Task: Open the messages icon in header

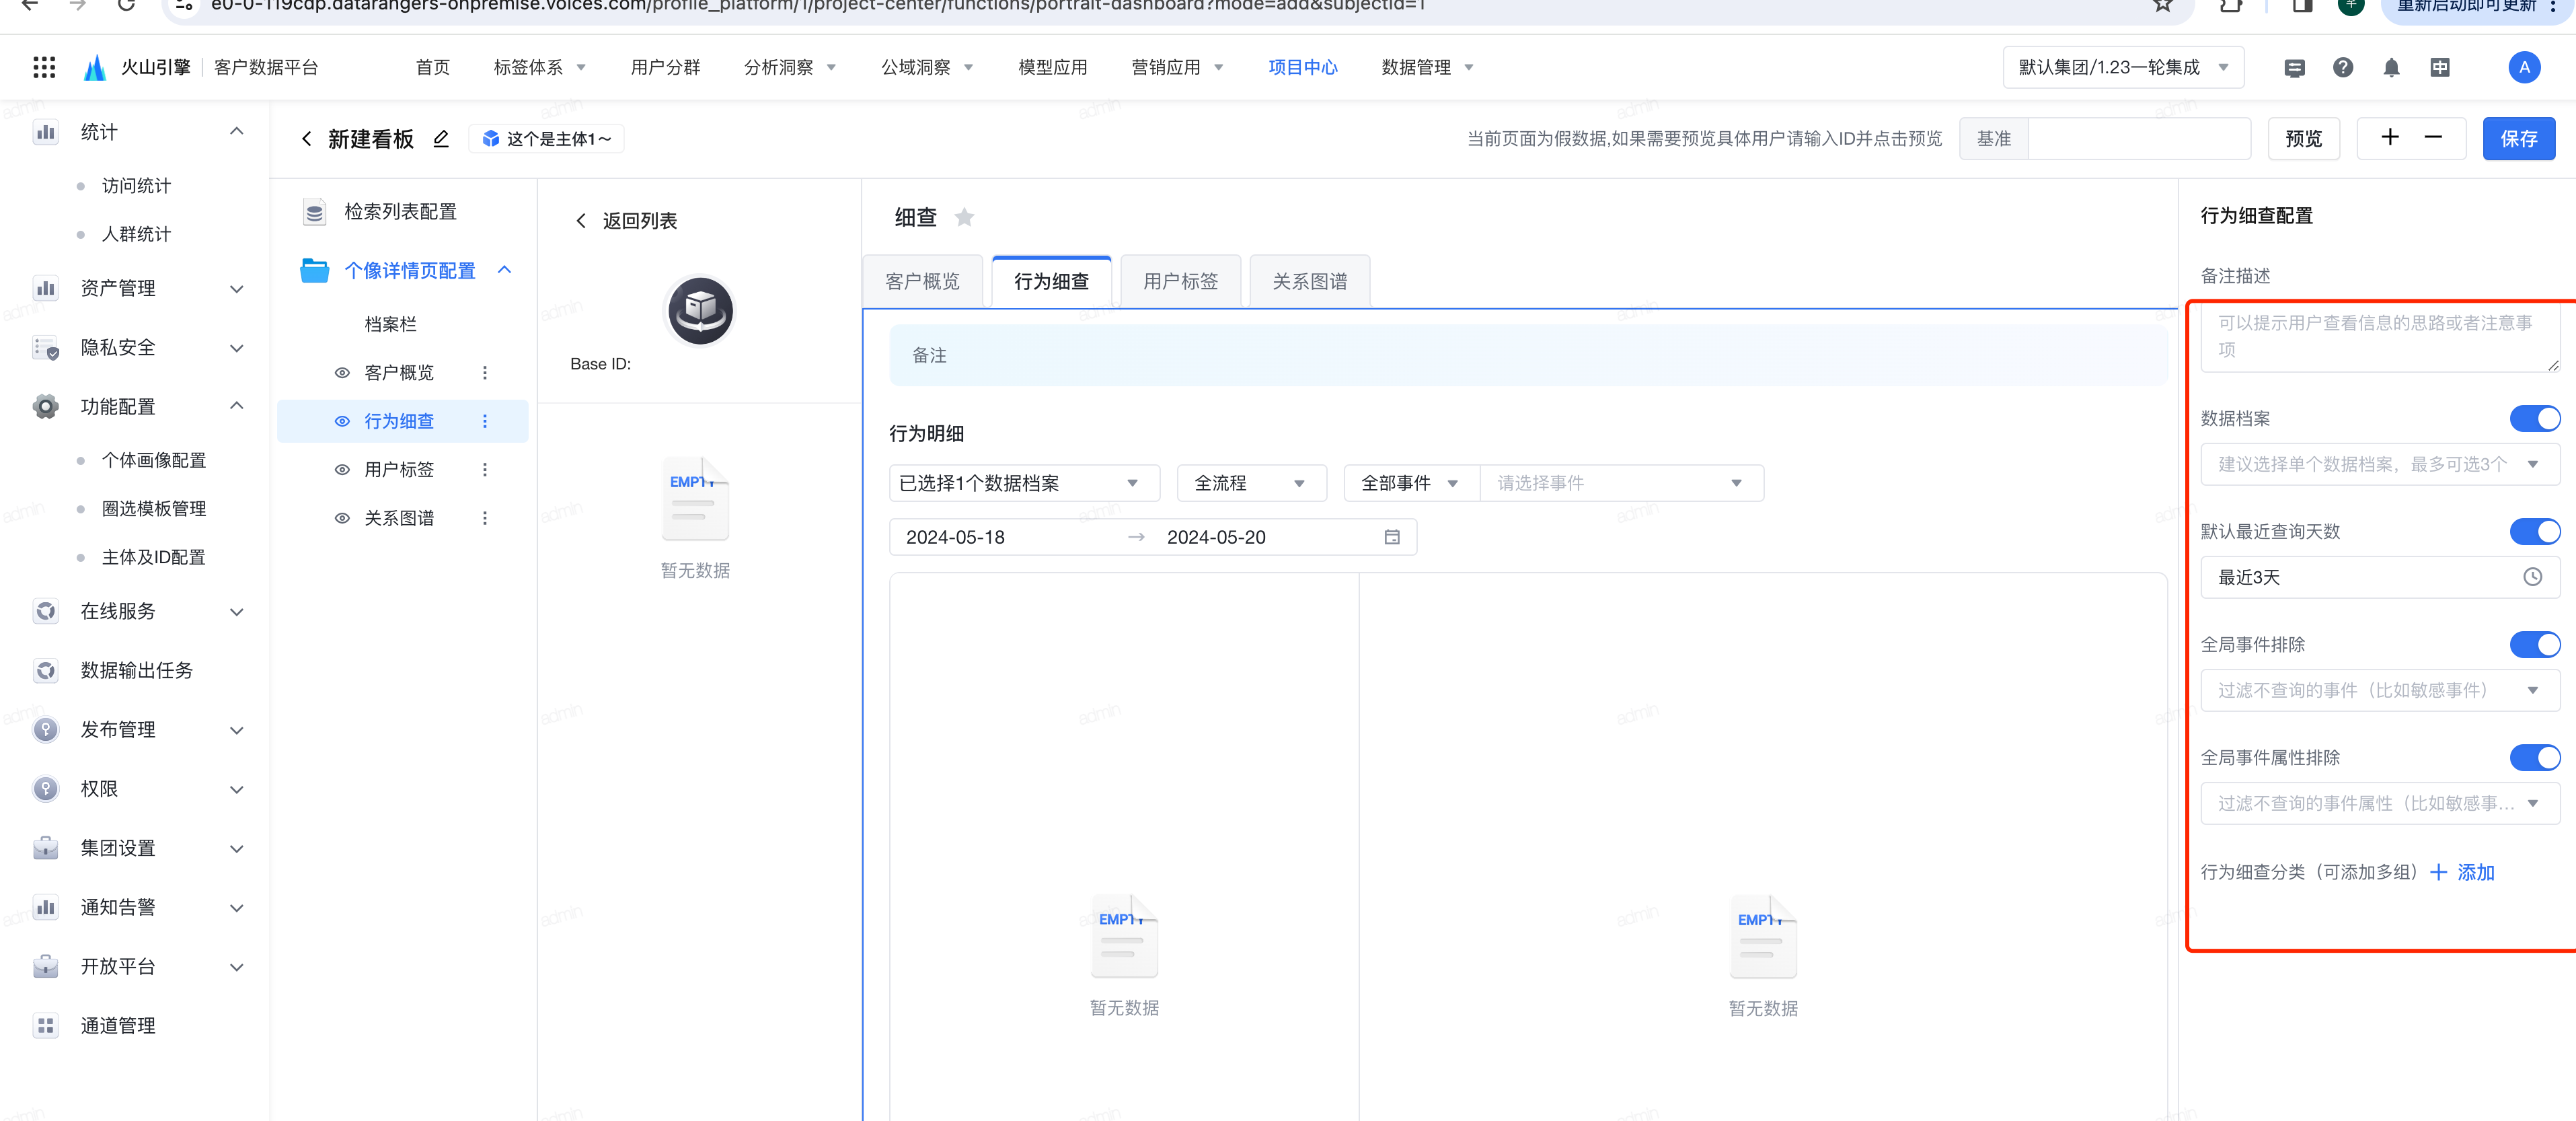Action: pyautogui.click(x=2294, y=67)
